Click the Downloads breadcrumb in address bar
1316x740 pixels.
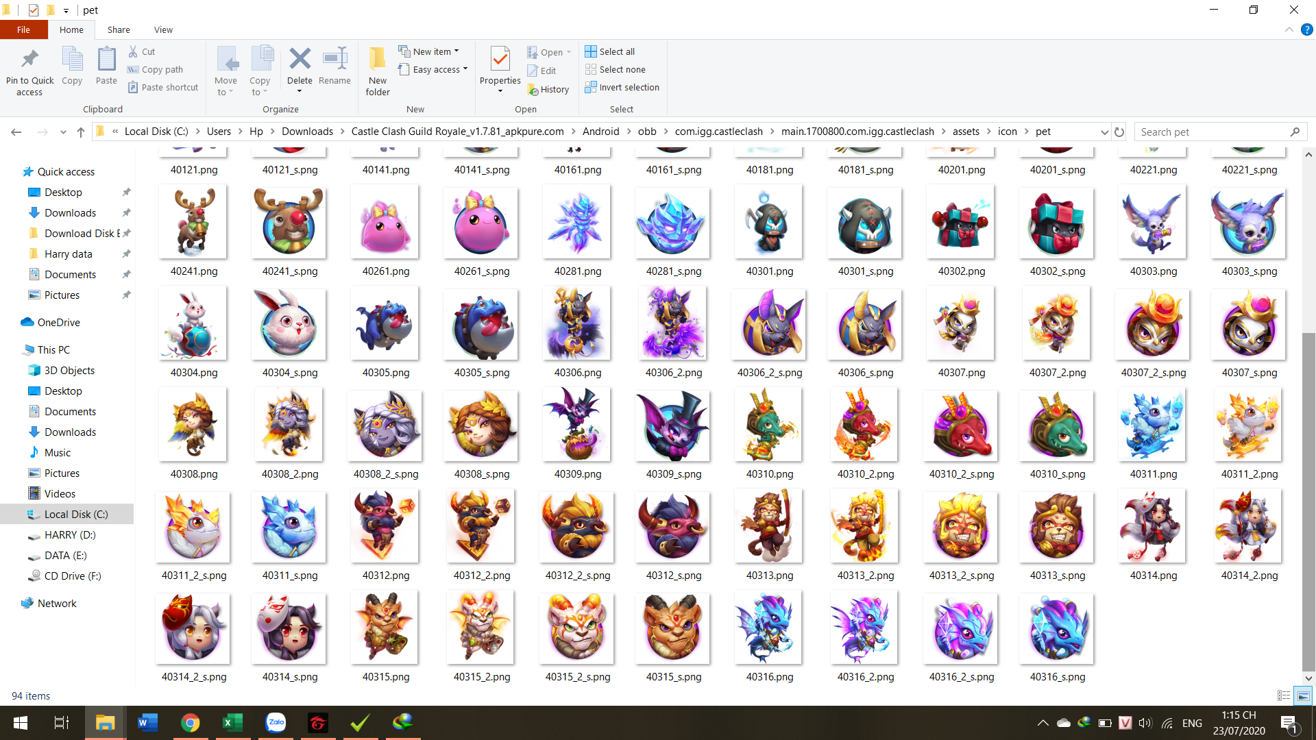307,132
